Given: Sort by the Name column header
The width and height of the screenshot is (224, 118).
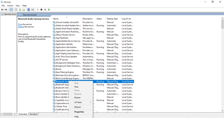Looking at the screenshot, I should (67, 19).
